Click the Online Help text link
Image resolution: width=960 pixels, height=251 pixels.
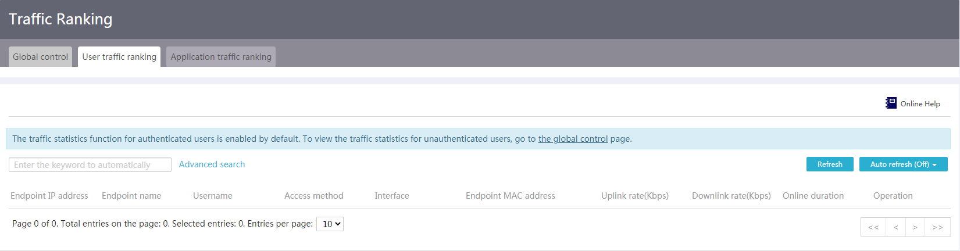point(920,103)
